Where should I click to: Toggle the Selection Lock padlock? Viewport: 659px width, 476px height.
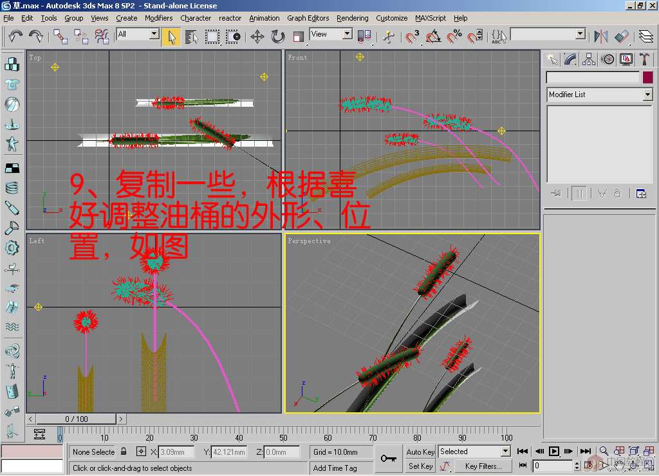tap(124, 451)
